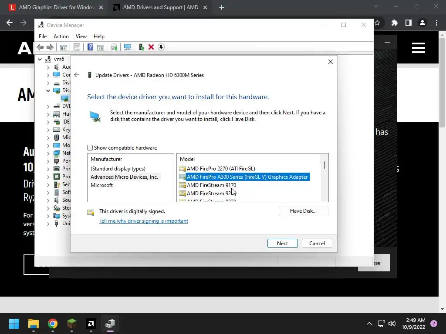
Task: Click the speaker icon of the Aud tree node
Action: (x=57, y=67)
